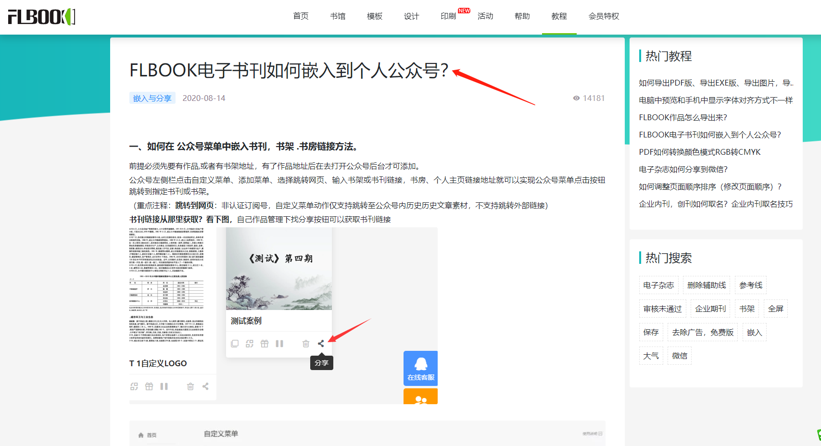Open 电子杂志如何分享到微信? tutorial link
This screenshot has height=446, width=821.
(x=683, y=169)
